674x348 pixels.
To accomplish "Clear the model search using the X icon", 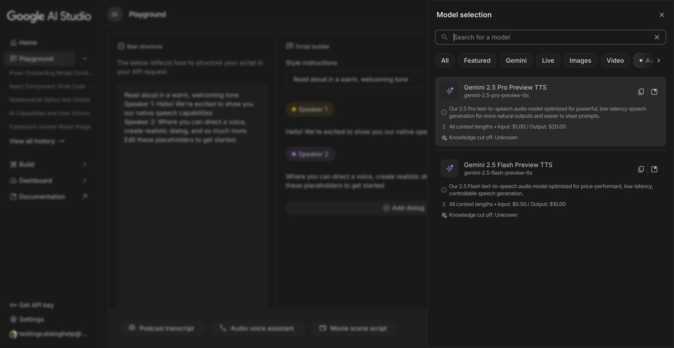I will tap(655, 36).
